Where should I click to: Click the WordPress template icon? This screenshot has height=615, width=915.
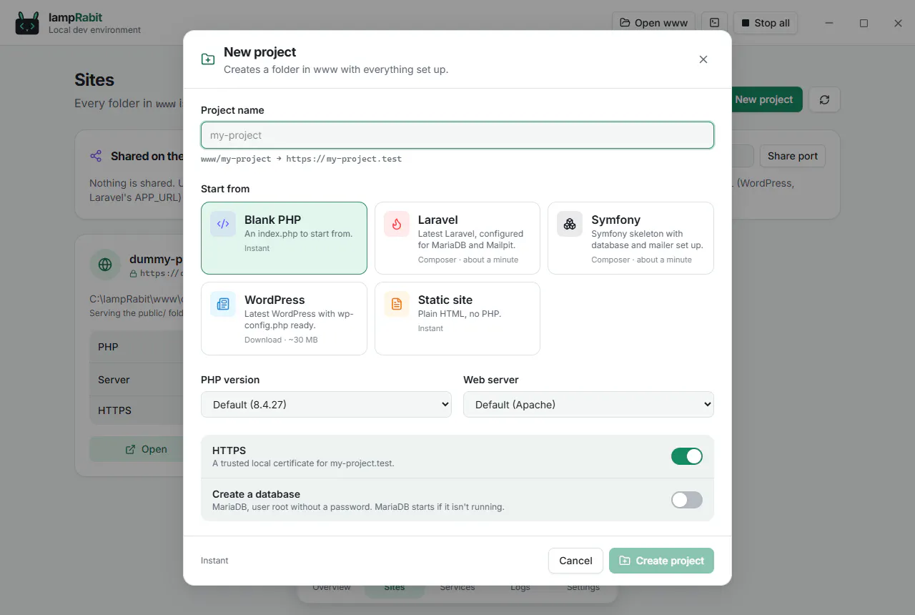tap(222, 304)
